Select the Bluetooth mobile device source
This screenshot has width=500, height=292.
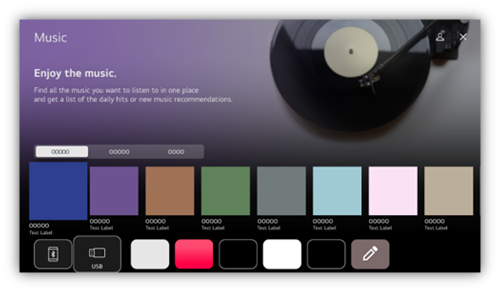(53, 254)
